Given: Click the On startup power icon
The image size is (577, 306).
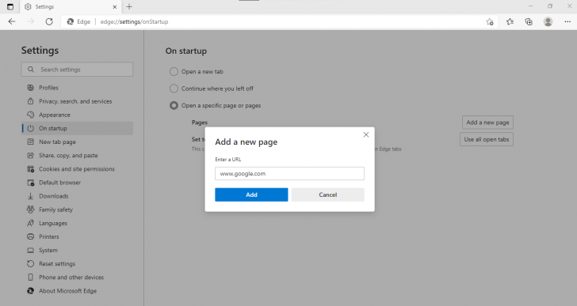Looking at the screenshot, I should [31, 128].
